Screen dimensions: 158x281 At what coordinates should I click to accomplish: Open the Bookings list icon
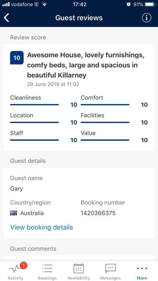point(47,269)
